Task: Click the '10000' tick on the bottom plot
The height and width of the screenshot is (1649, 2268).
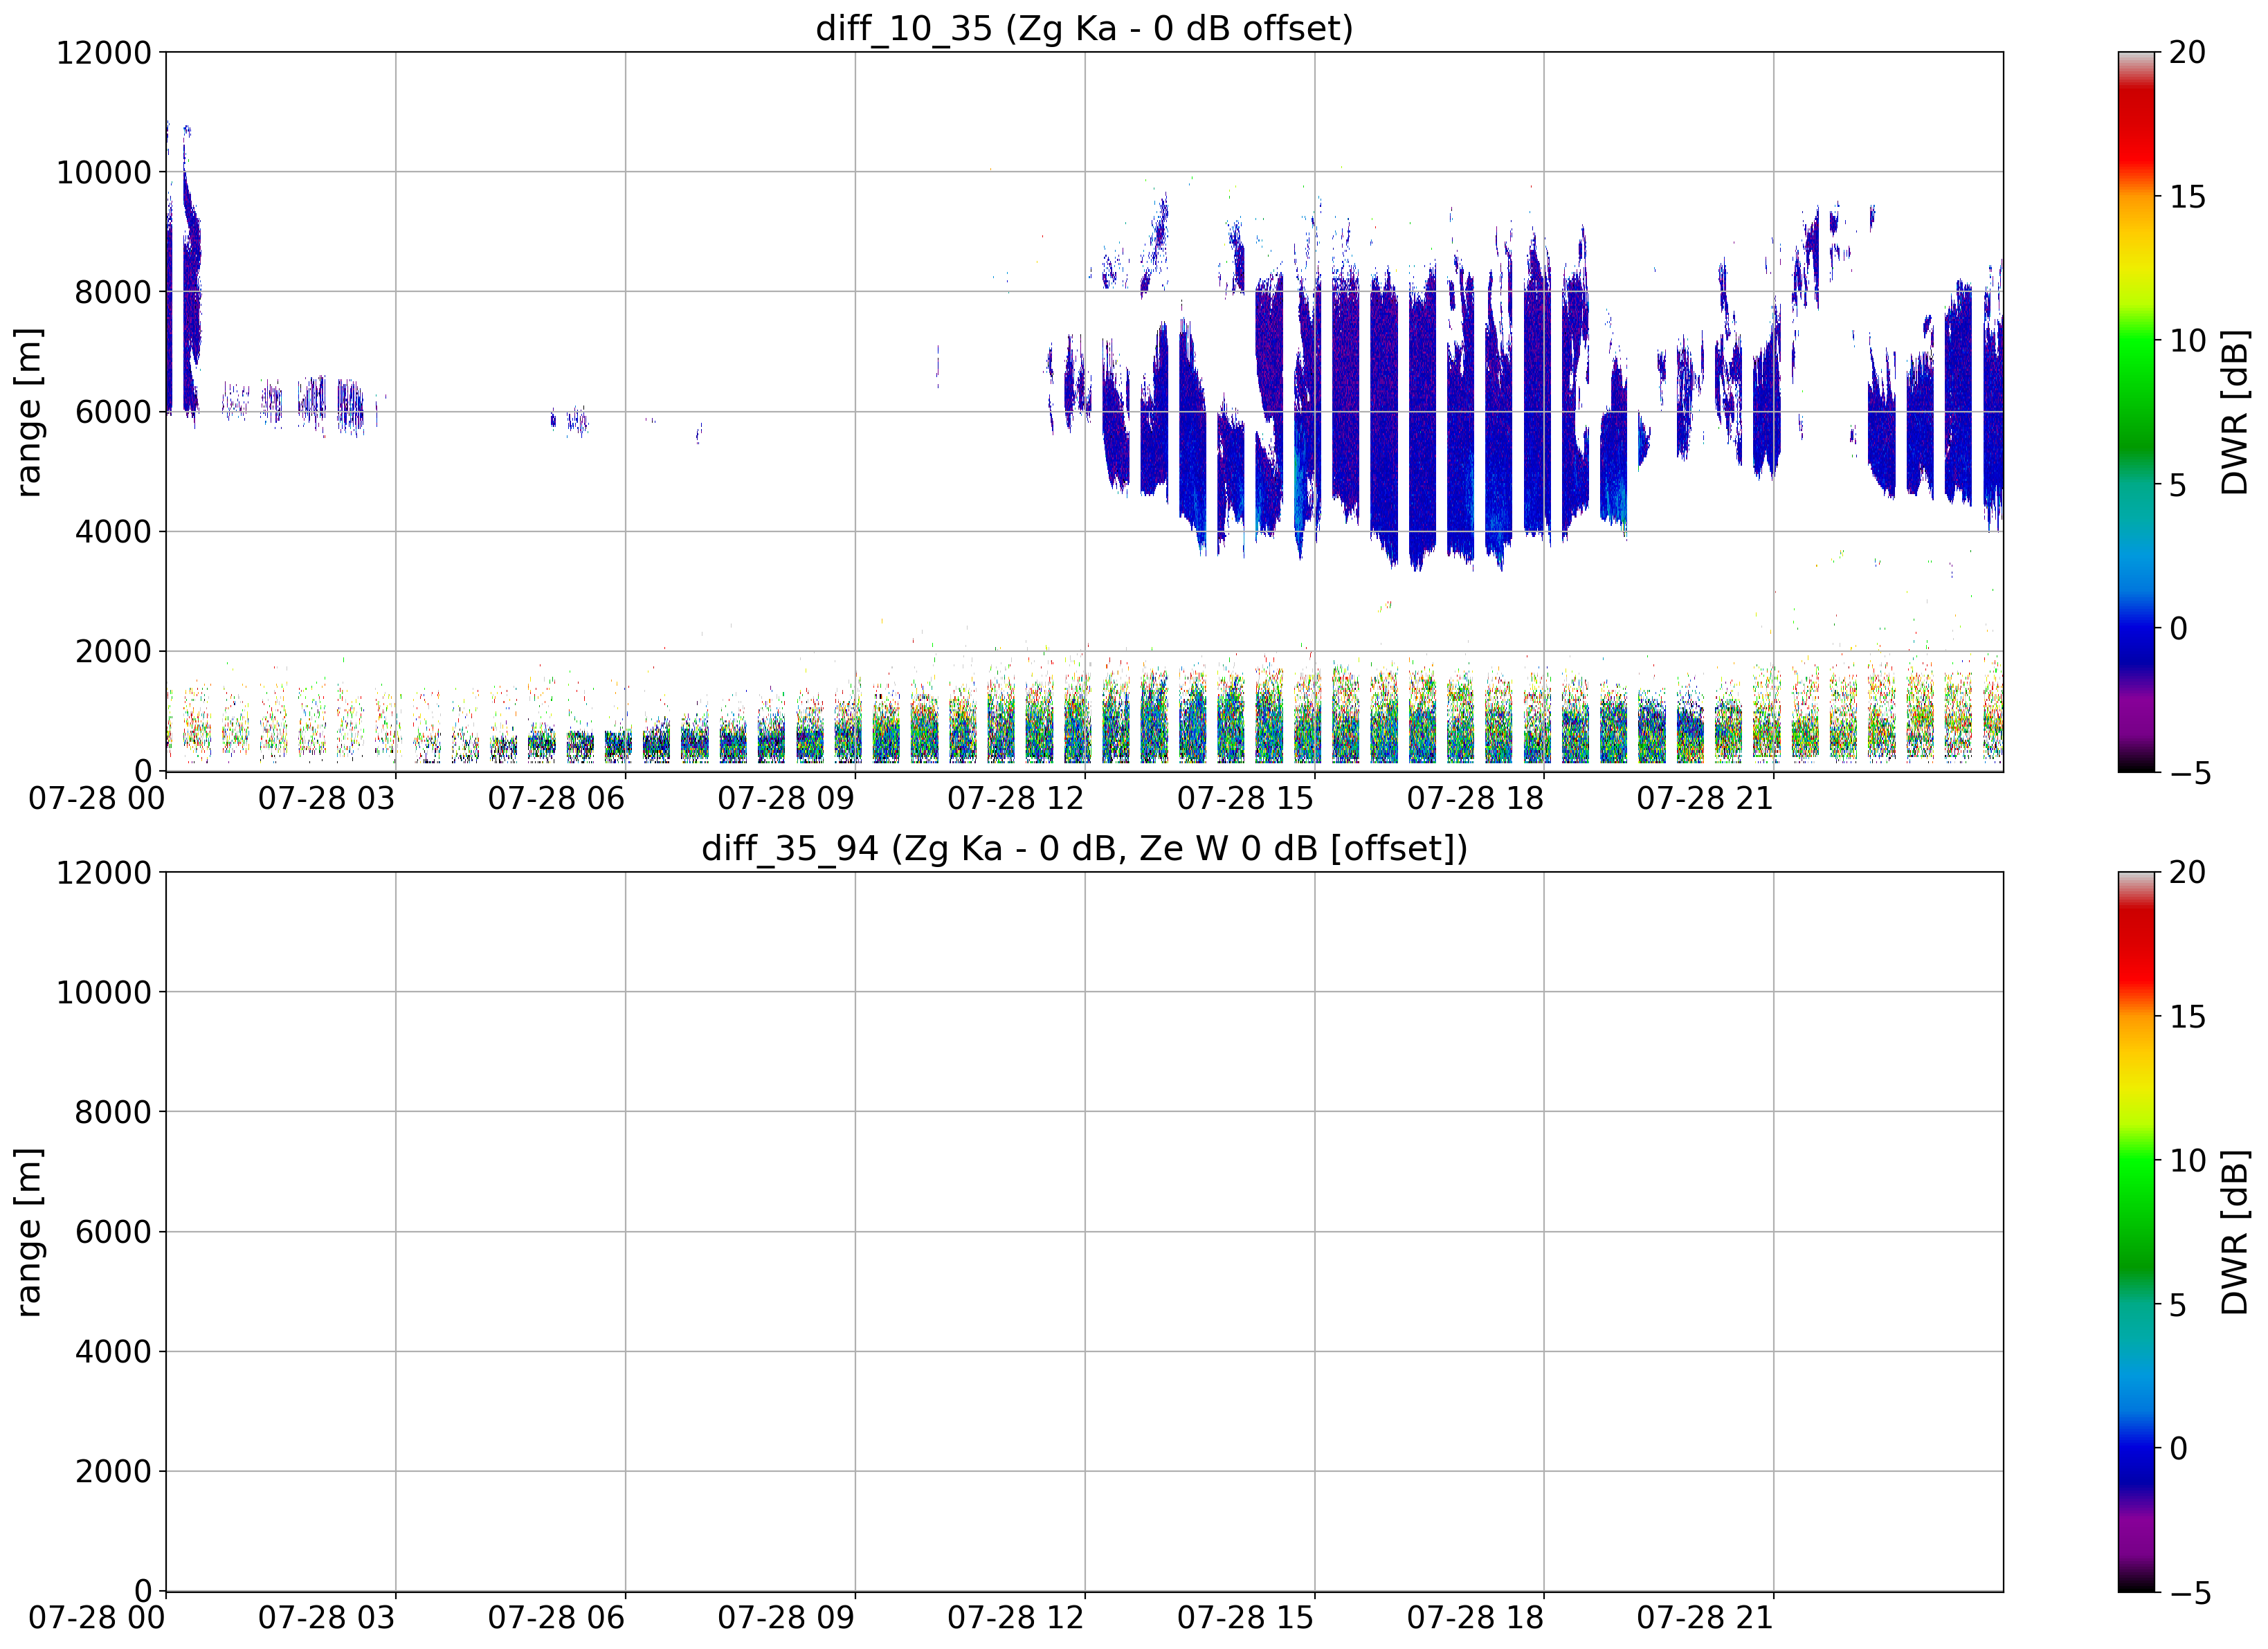Action: point(104,992)
